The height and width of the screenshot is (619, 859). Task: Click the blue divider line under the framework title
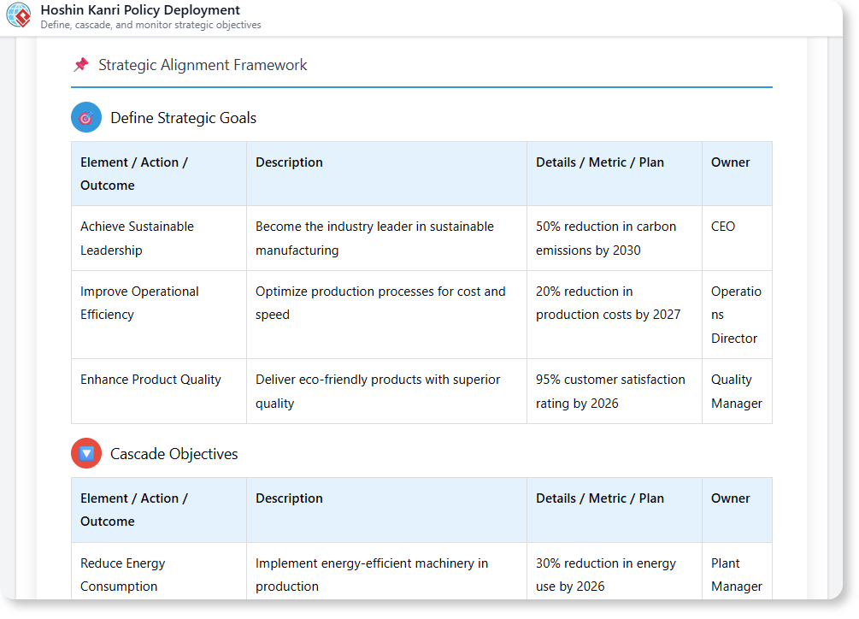click(x=421, y=85)
